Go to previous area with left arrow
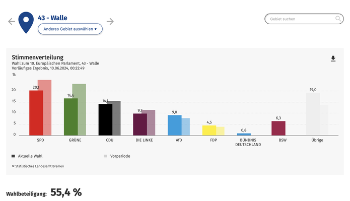The image size is (350, 201). click(x=12, y=22)
